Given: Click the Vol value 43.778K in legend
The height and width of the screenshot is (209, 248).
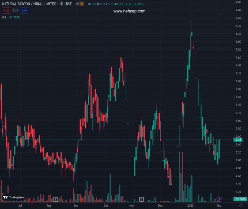Looking at the screenshot, I should (15, 17).
